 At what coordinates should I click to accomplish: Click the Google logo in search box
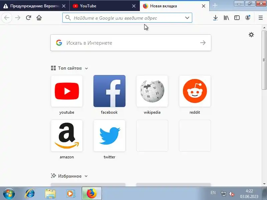pyautogui.click(x=59, y=43)
